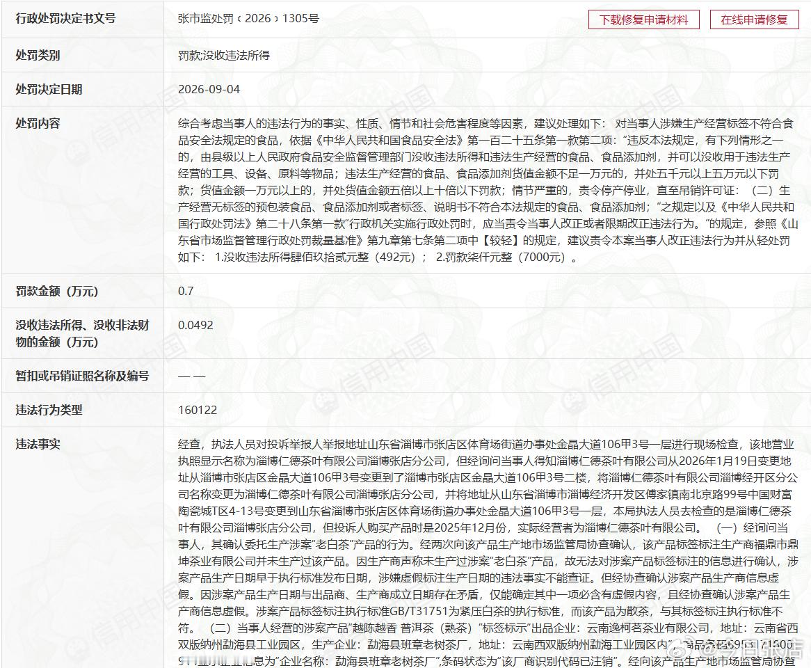Select the date 2026-09-04
811x668 pixels.
(x=209, y=89)
